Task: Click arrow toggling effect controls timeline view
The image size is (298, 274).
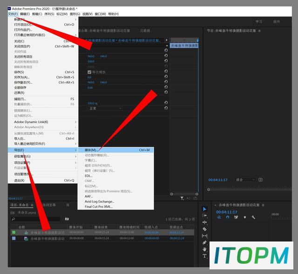Action: point(167,40)
